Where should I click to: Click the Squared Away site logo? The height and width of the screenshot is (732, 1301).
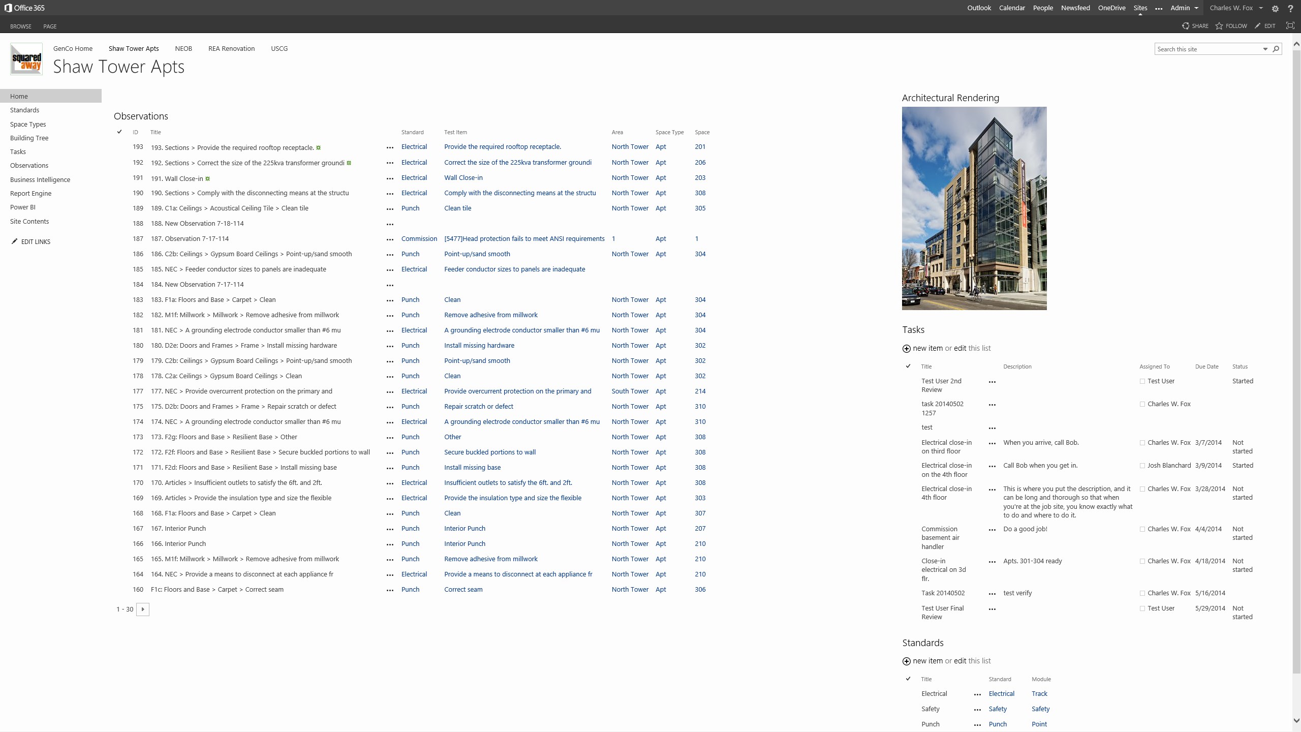pos(26,59)
